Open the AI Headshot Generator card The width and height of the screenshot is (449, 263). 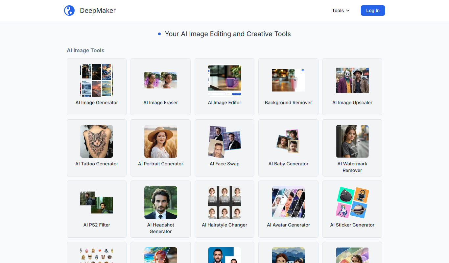coord(161,209)
